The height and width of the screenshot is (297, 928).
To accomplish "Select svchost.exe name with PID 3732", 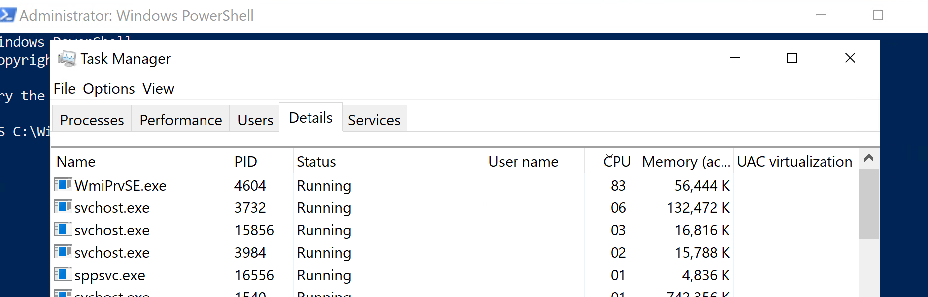I will [x=112, y=208].
